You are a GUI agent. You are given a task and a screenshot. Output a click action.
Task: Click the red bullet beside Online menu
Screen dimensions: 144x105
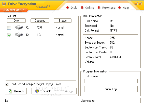(x=82, y=8)
